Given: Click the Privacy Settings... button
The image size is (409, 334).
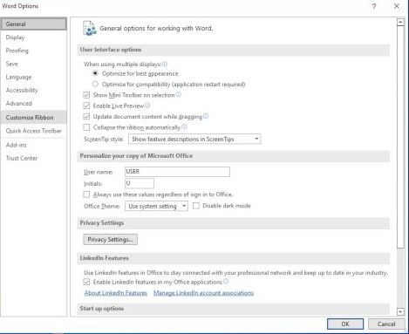Looking at the screenshot, I should [111, 239].
